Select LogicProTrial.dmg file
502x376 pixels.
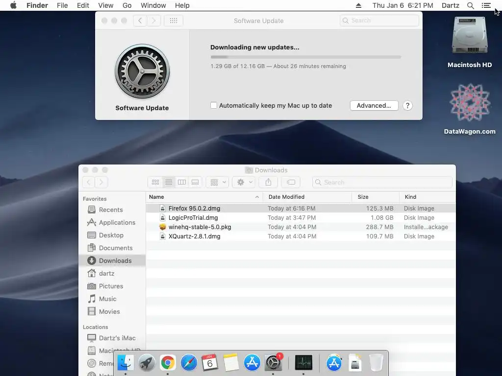301,218
